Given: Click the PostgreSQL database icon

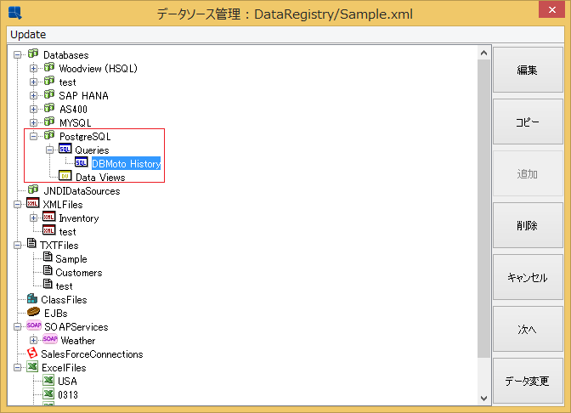Looking at the screenshot, I should tap(49, 135).
